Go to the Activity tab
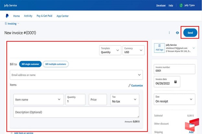This screenshot has height=134, width=202. [28, 16]
